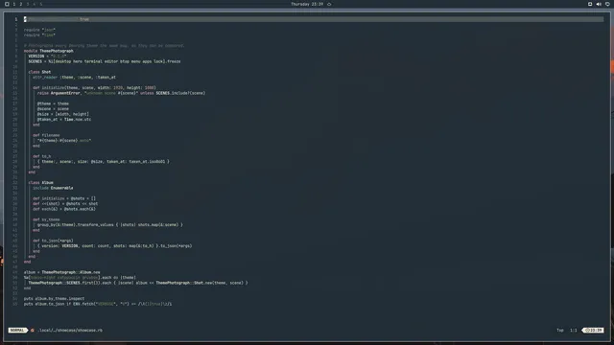Viewport: 614px width, 345px height.
Task: Click the def filename line
Action: 46,135
